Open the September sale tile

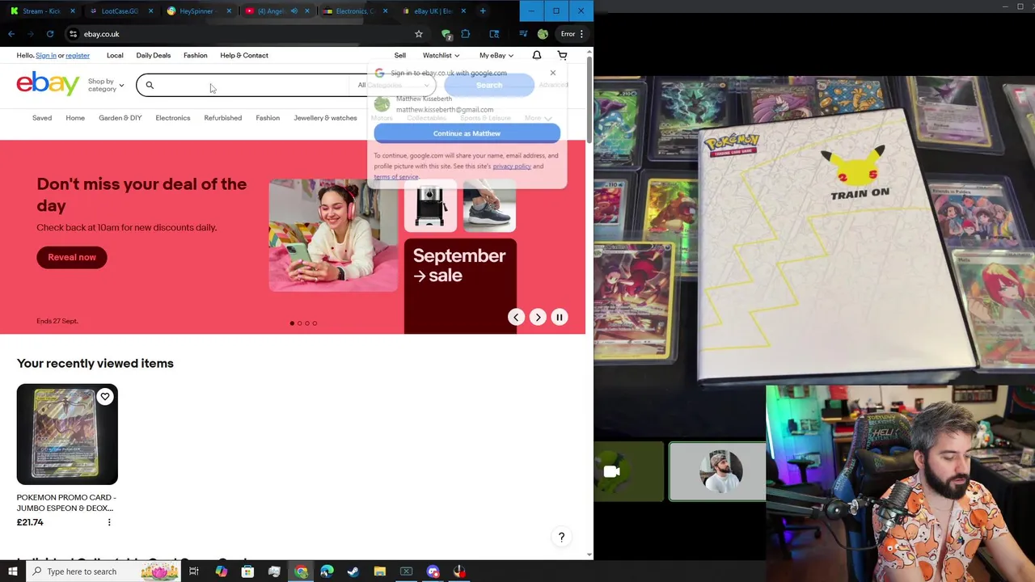pyautogui.click(x=460, y=285)
